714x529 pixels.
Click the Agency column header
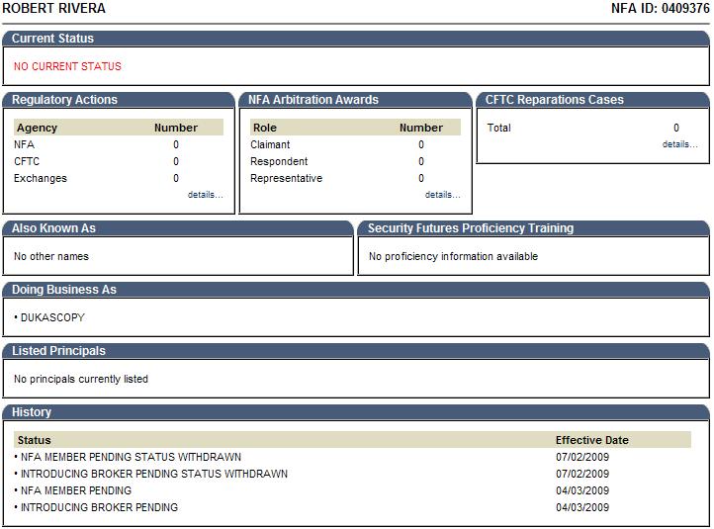pyautogui.click(x=38, y=128)
